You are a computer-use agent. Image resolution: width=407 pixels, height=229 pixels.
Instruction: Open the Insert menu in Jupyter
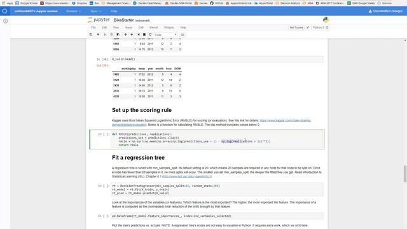click(128, 27)
